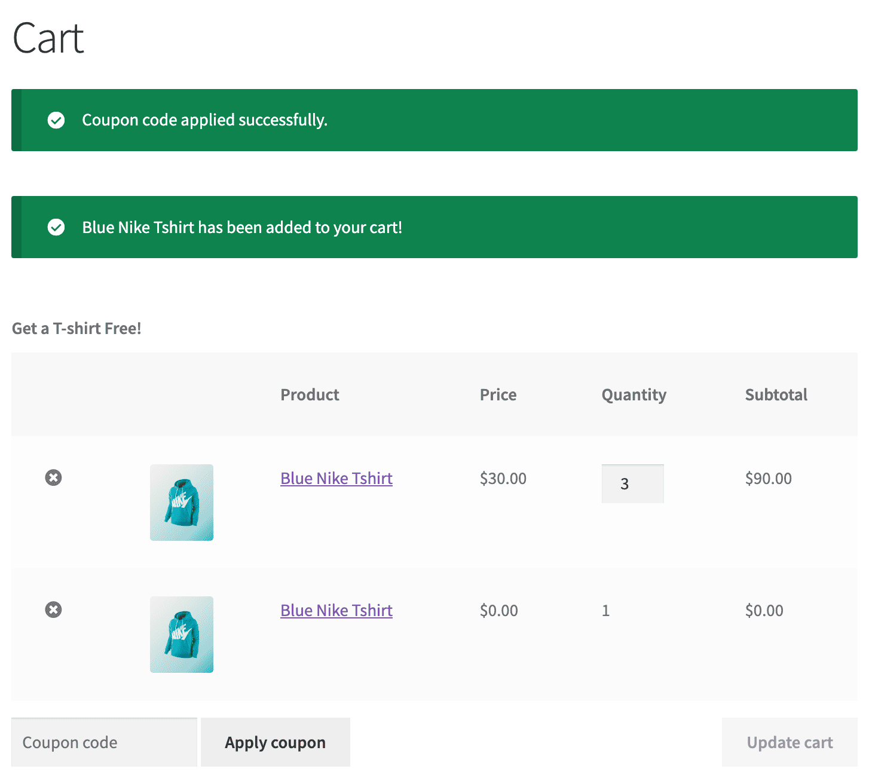Screen dimensions: 869x778
Task: Click the coupon applied successfully message
Action: [x=205, y=120]
